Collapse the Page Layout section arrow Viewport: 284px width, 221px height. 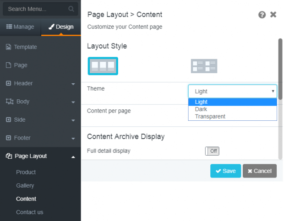point(73,157)
